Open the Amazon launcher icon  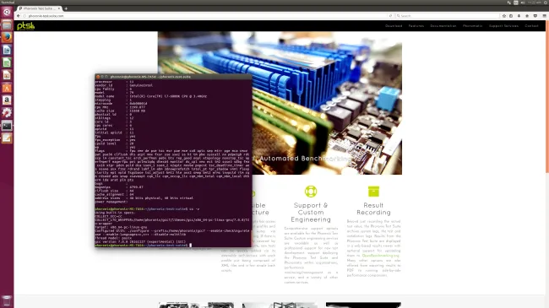click(7, 100)
